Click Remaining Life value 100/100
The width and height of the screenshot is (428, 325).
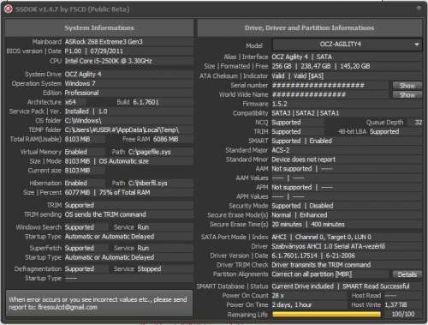(x=403, y=315)
